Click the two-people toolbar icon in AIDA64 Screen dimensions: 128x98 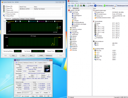coord(81,6)
